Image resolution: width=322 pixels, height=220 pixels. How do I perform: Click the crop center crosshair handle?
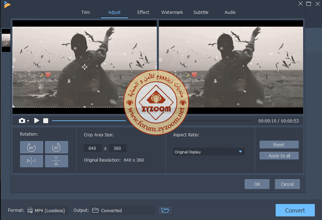tap(84, 67)
